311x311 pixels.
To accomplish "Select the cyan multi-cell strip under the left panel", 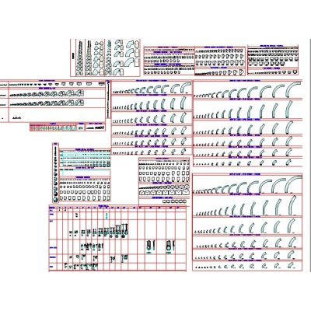I will [54, 128].
